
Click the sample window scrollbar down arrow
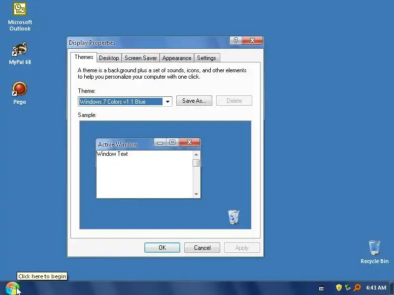[196, 194]
